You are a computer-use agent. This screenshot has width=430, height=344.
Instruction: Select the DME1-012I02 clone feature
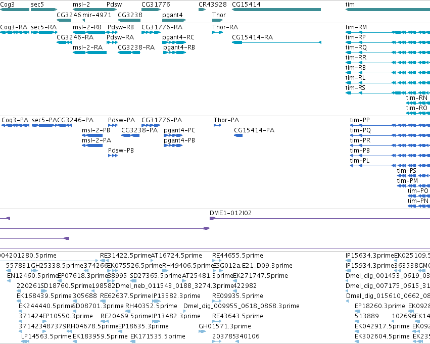[x=320, y=218]
